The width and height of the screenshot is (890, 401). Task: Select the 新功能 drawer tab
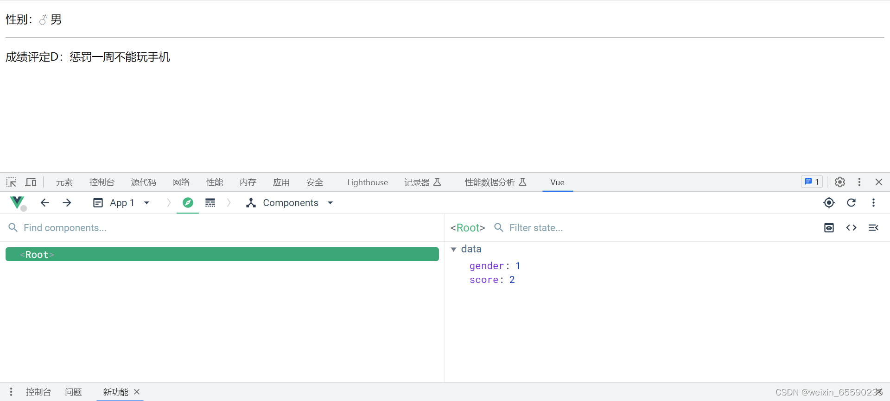pyautogui.click(x=115, y=392)
